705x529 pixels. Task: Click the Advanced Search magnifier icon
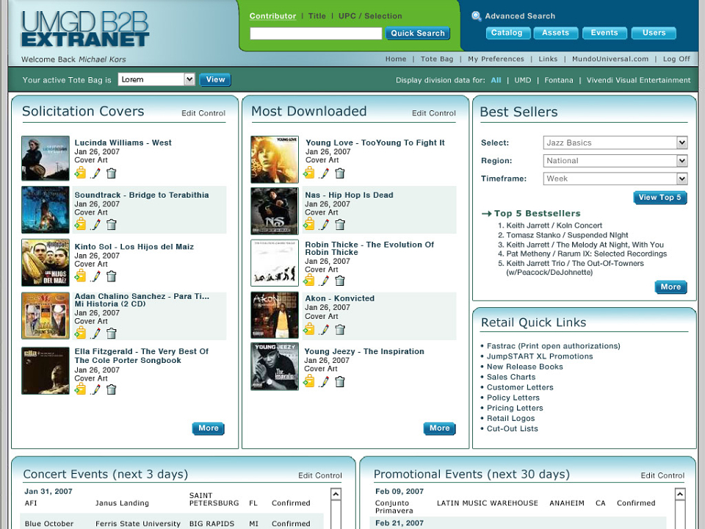pyautogui.click(x=476, y=16)
